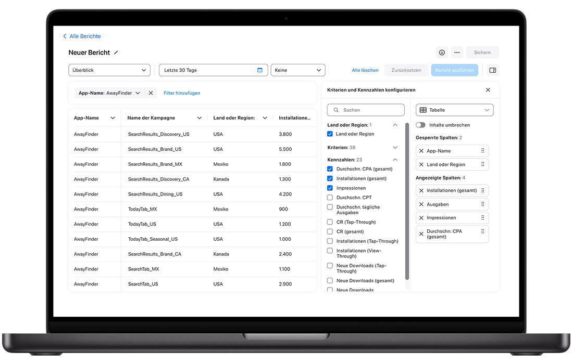Close the configure criteria panel
573x364 pixels.
(488, 90)
